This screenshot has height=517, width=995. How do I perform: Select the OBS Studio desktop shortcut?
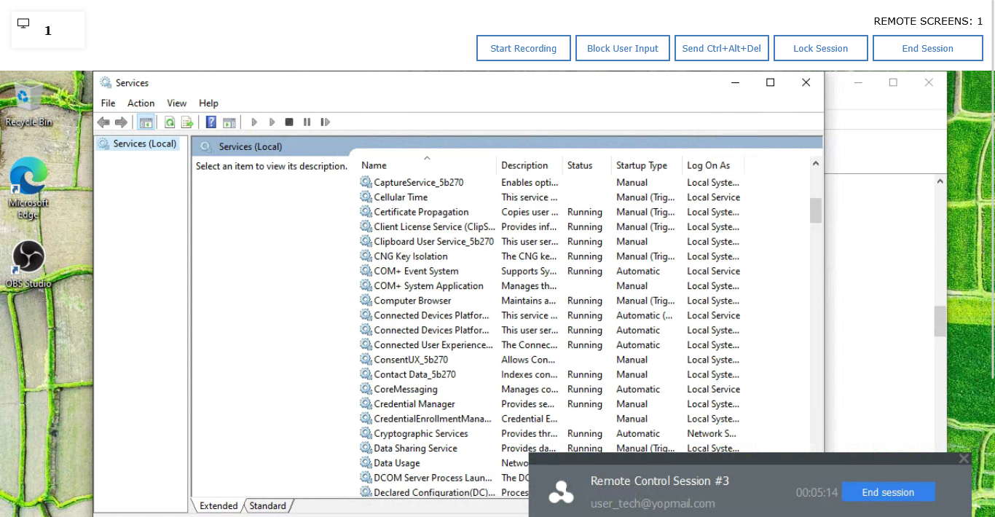28,264
